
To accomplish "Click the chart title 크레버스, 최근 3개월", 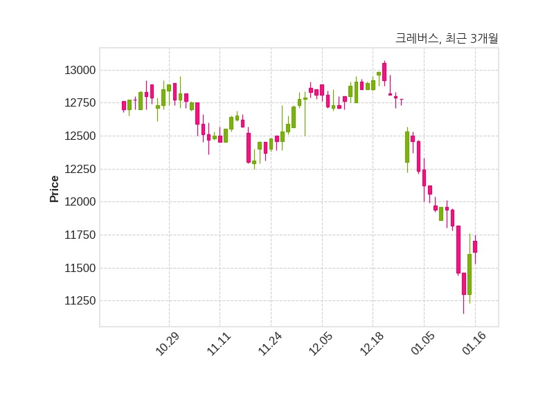I will click(x=446, y=39).
